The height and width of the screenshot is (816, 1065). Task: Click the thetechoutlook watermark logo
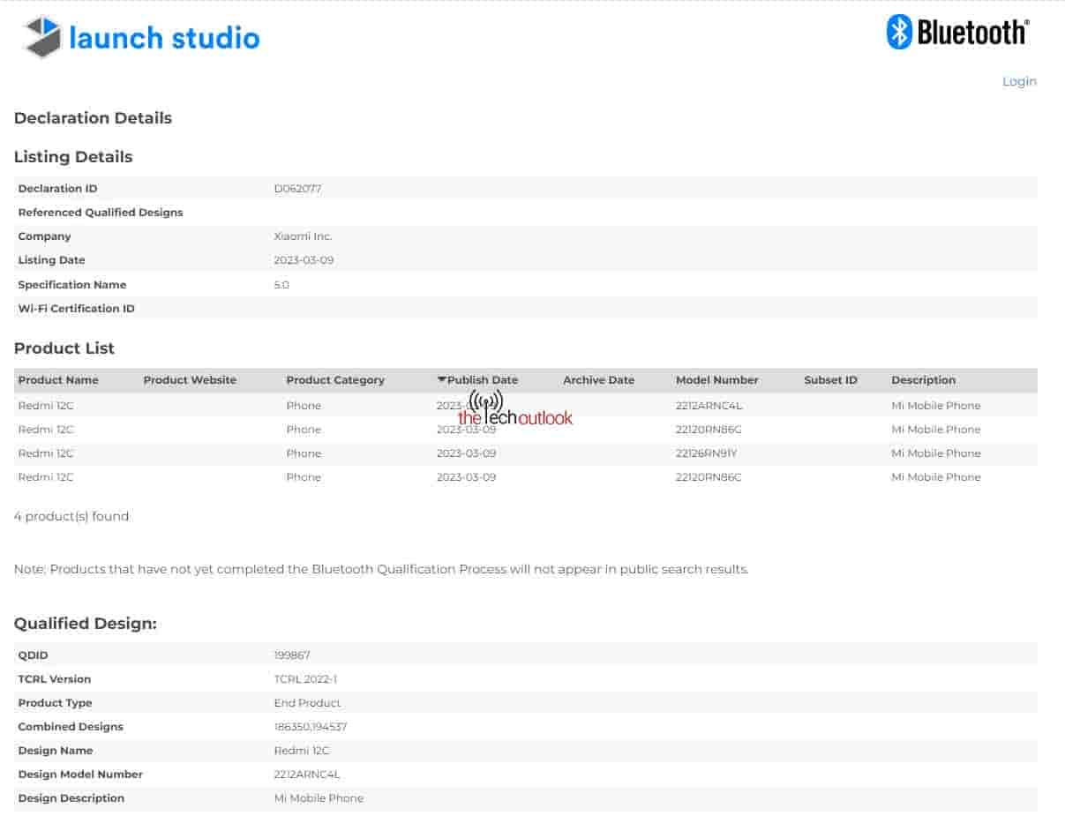[x=514, y=413]
